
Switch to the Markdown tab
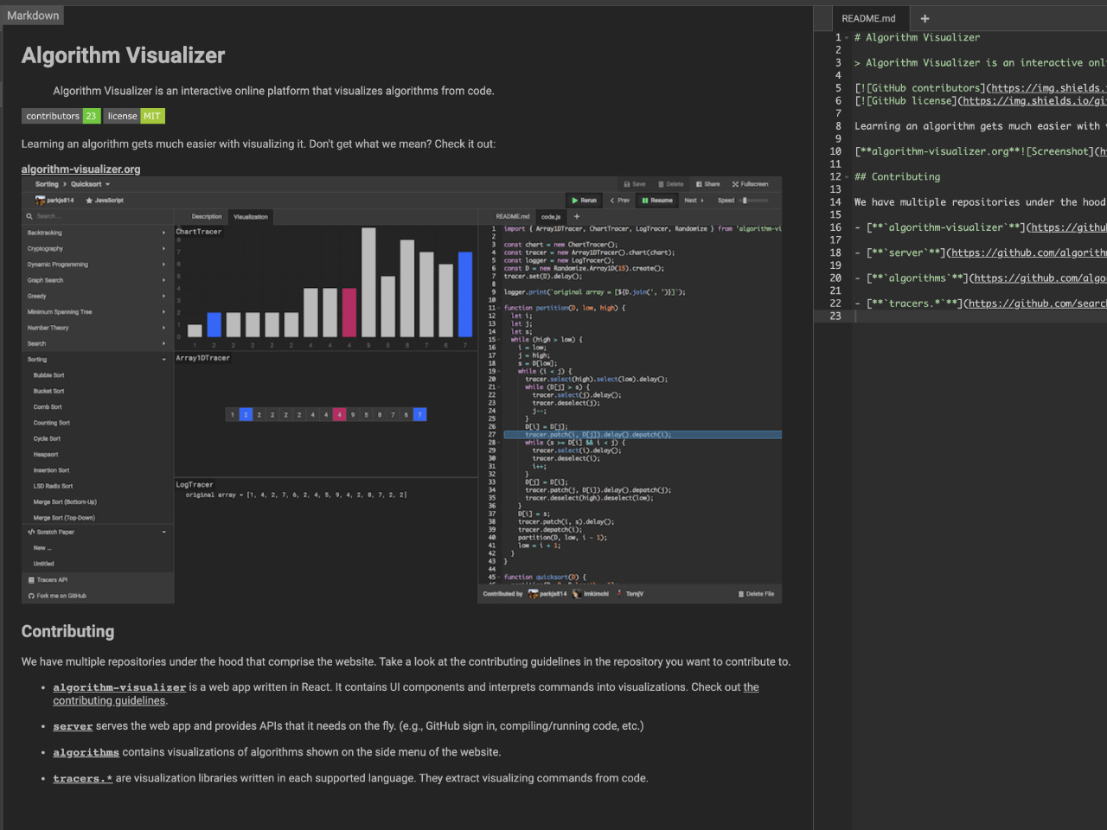coord(33,16)
